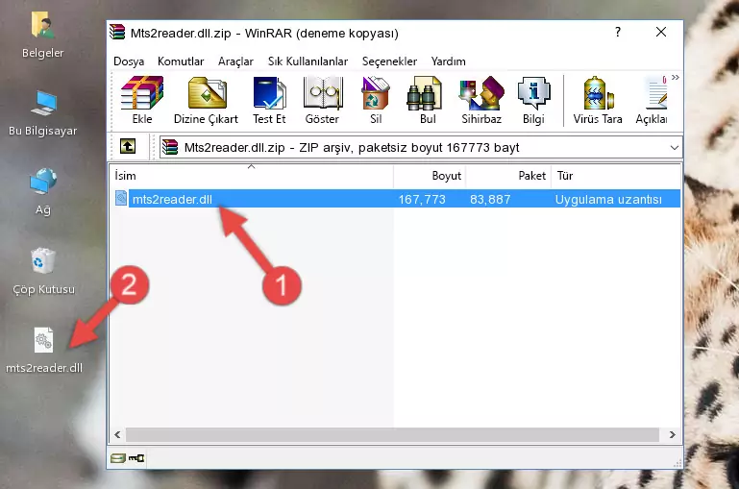This screenshot has height=489, width=739.
Task: Start Virüs Tara scan
Action: [x=598, y=100]
